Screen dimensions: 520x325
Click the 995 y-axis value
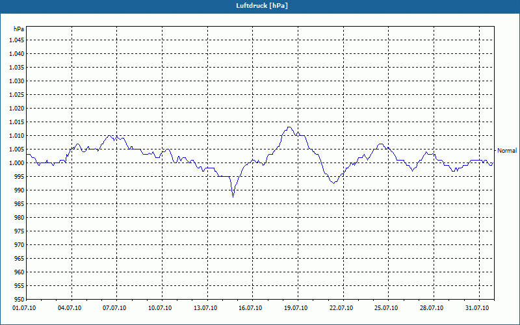point(20,176)
